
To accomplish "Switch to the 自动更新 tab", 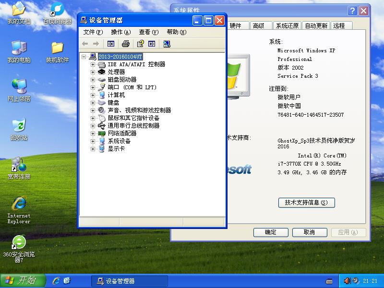I will point(316,25).
